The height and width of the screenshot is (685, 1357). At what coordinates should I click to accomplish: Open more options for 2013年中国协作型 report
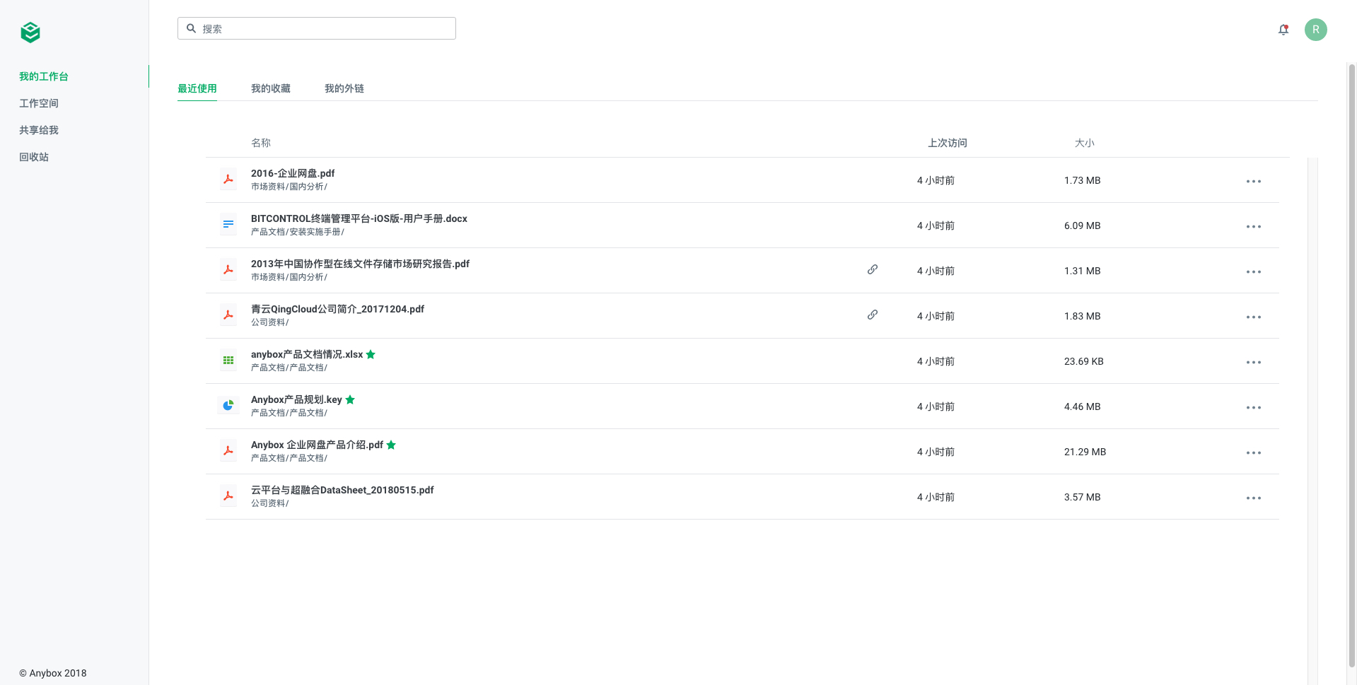point(1254,271)
